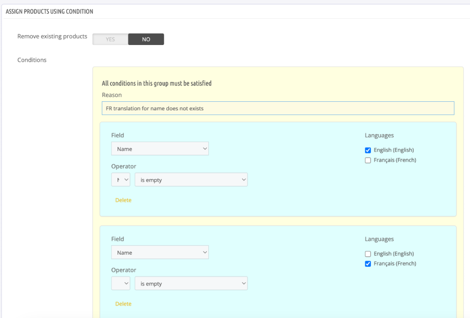
Task: Click the Languages heading in first condition
Action: 379,136
